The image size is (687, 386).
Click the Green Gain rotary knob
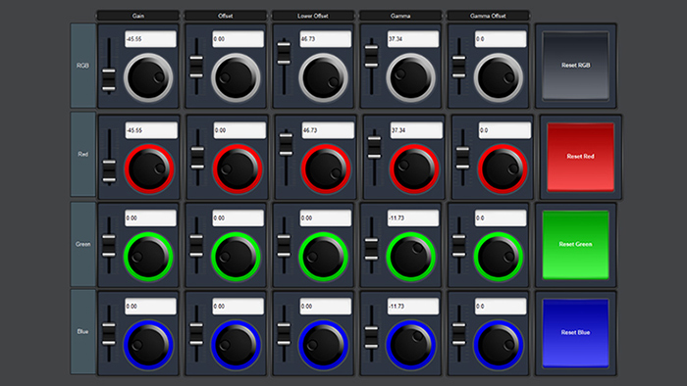(x=148, y=257)
